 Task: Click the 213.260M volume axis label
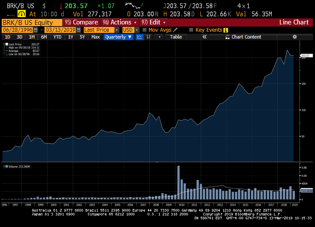(x=306, y=191)
